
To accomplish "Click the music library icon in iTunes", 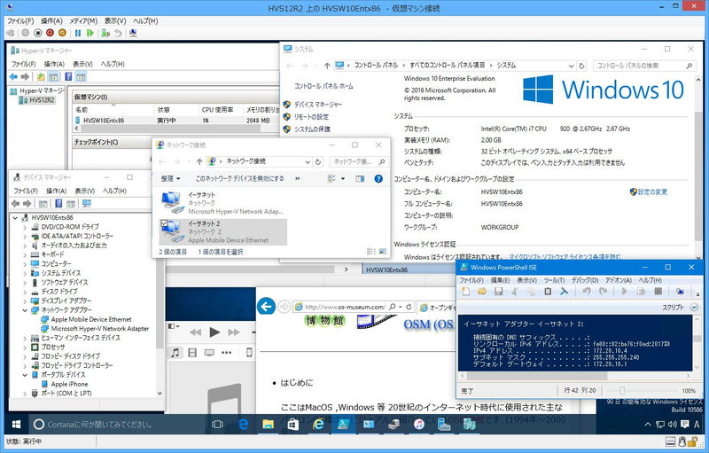I will [175, 353].
